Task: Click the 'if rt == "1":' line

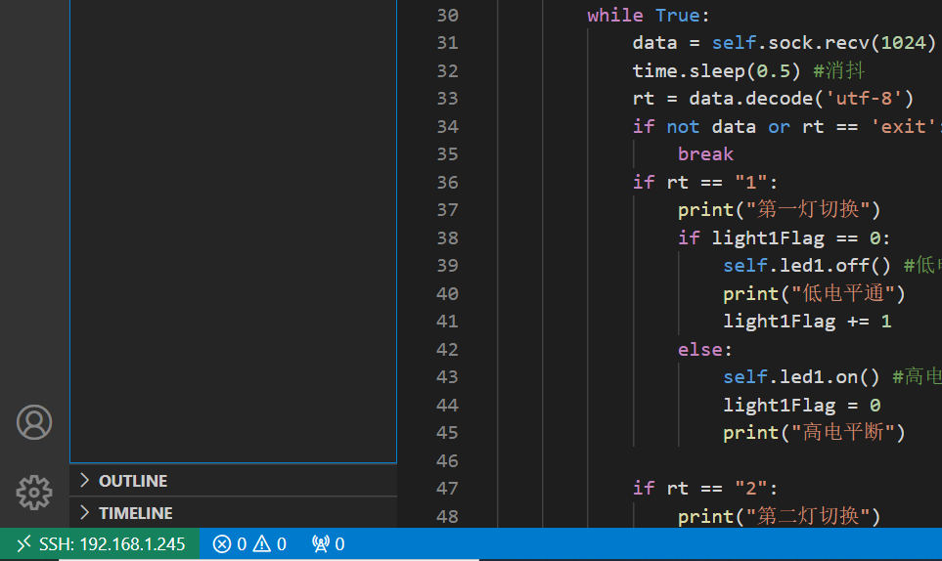Action: pyautogui.click(x=705, y=183)
